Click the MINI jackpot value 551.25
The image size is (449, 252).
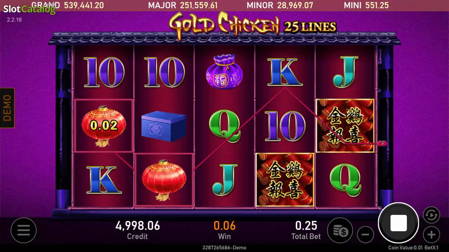click(x=377, y=5)
